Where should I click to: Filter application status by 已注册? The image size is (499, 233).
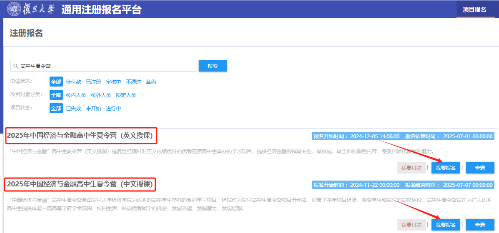(x=94, y=82)
